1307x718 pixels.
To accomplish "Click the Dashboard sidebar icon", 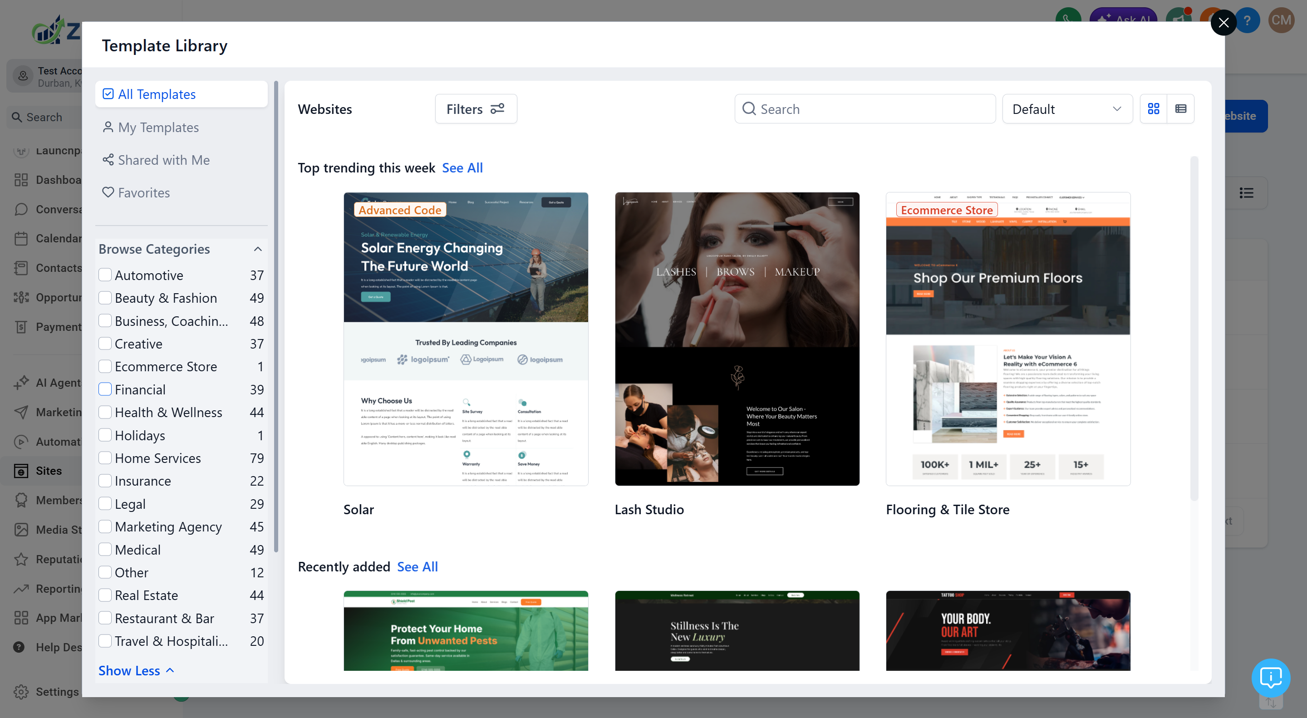I will 21,180.
